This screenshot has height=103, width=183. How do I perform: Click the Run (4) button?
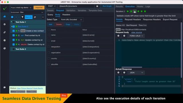pyautogui.click(x=29, y=17)
